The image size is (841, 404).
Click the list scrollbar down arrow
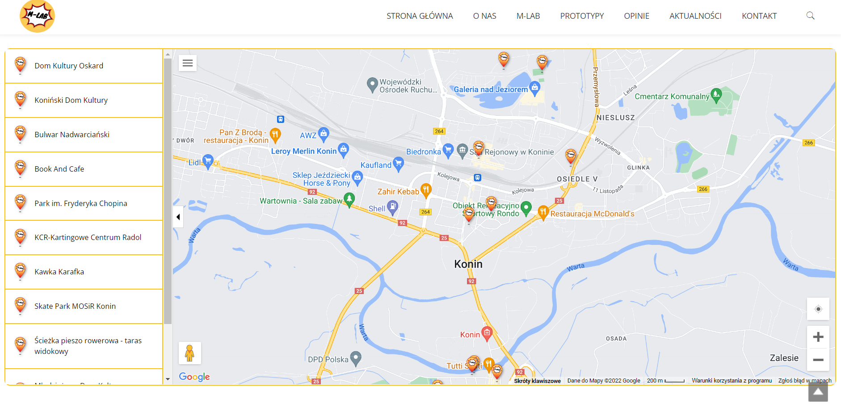[x=168, y=379]
